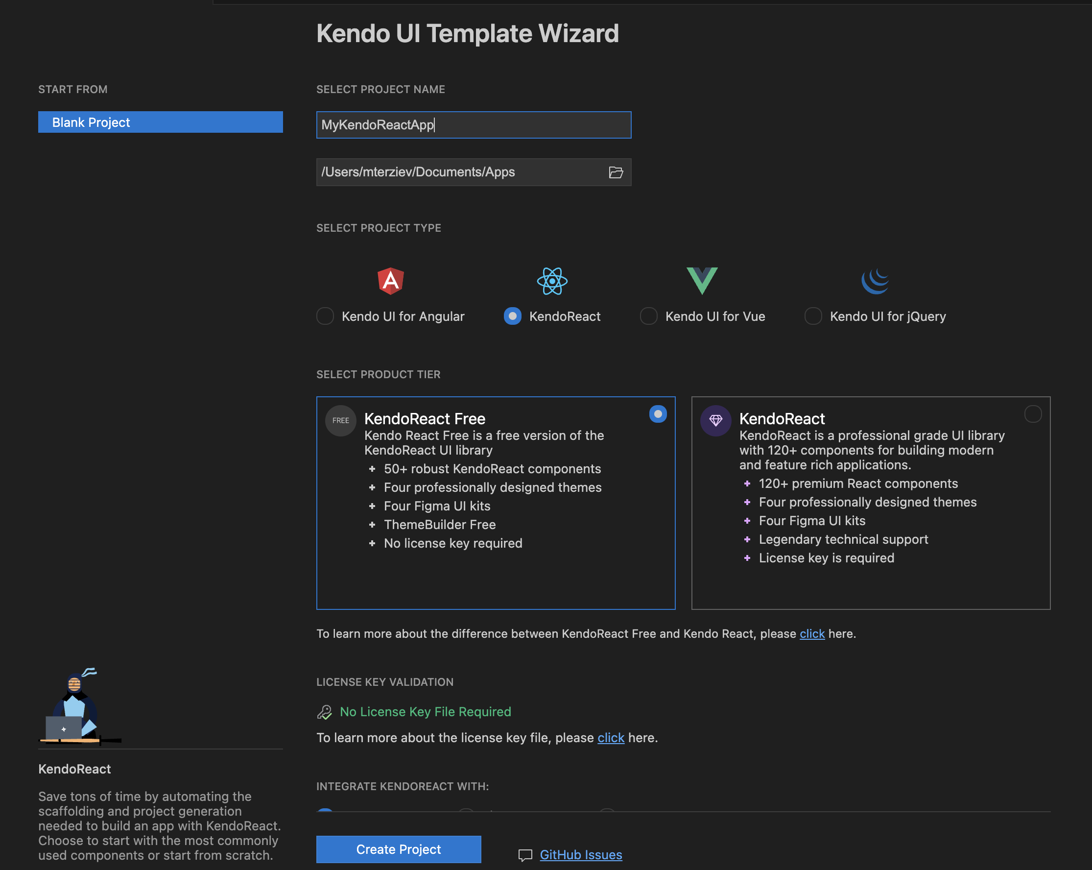This screenshot has width=1092, height=870.
Task: Click the GitHub Issues speech bubble icon
Action: (x=525, y=855)
